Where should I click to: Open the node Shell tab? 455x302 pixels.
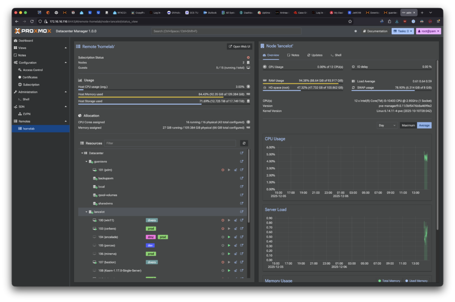[x=336, y=55]
